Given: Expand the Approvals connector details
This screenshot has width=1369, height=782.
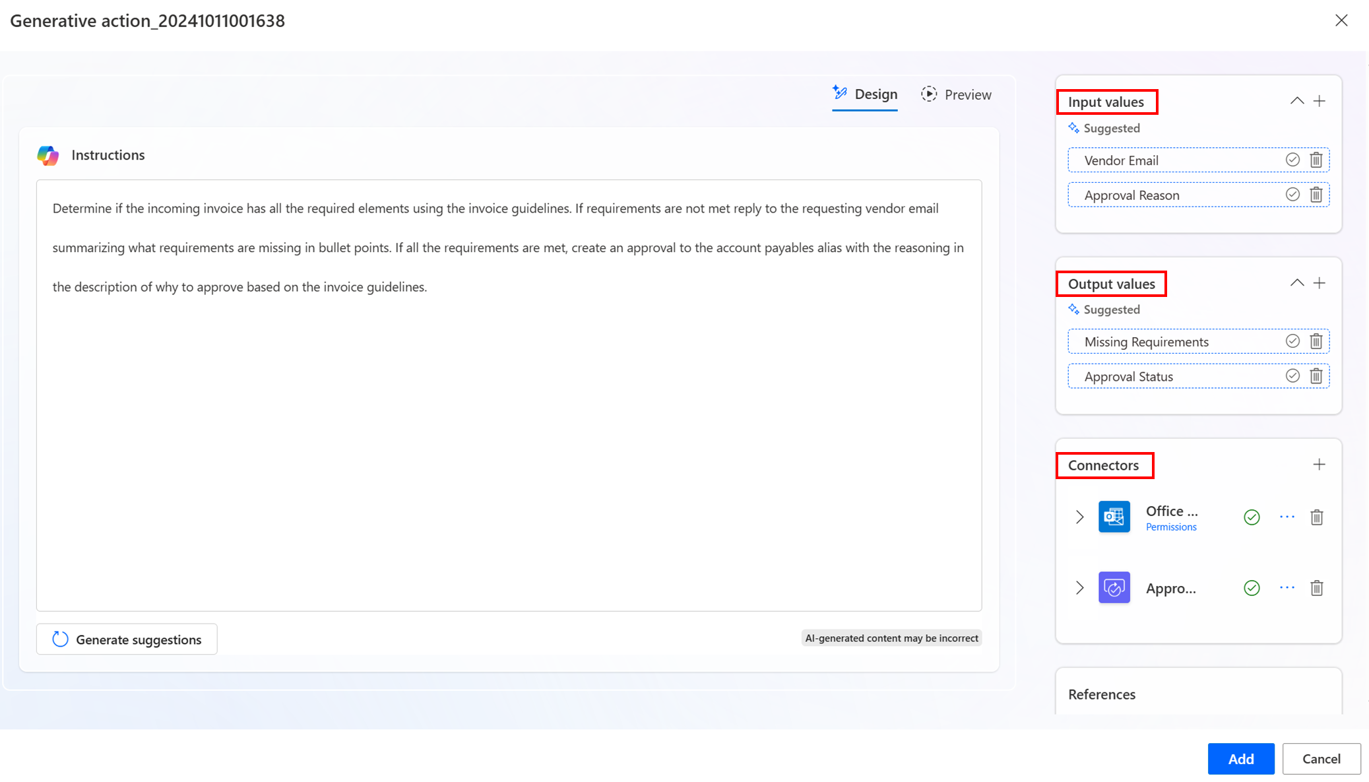Looking at the screenshot, I should (x=1080, y=588).
